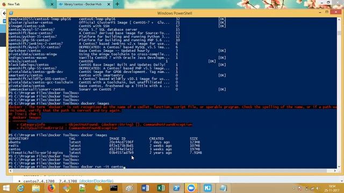
Task: Click the "Windows PowerShell" window title
Action: pos(175,13)
